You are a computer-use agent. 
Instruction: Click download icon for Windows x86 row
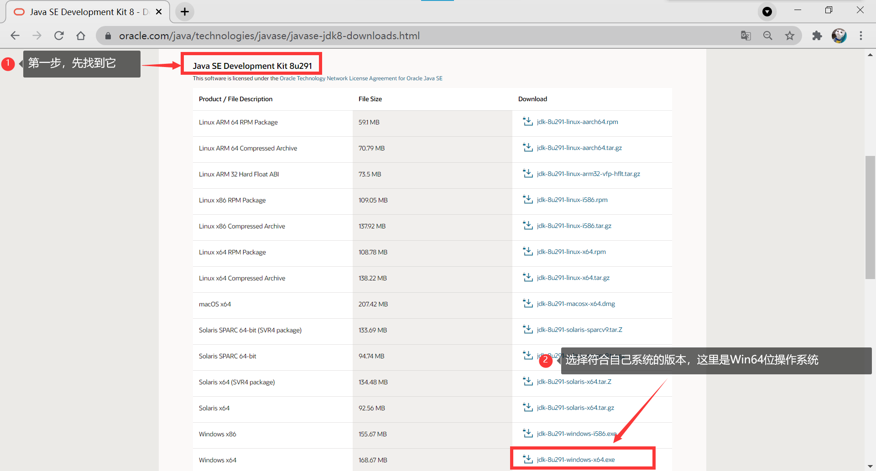coord(528,433)
